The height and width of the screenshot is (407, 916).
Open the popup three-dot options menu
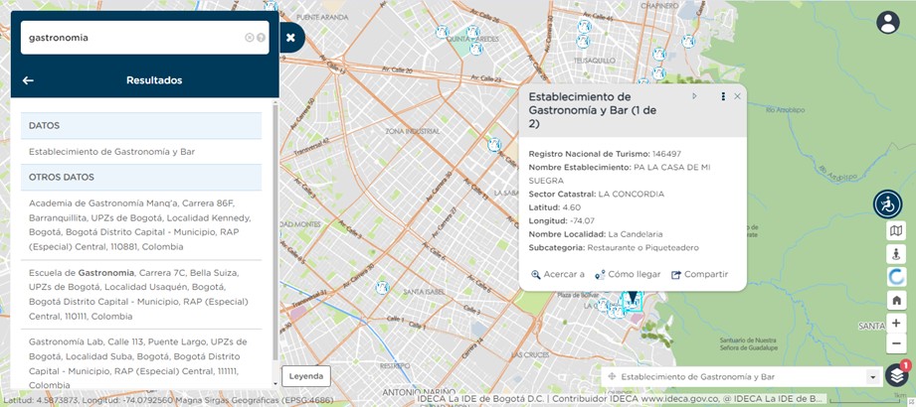(x=723, y=96)
